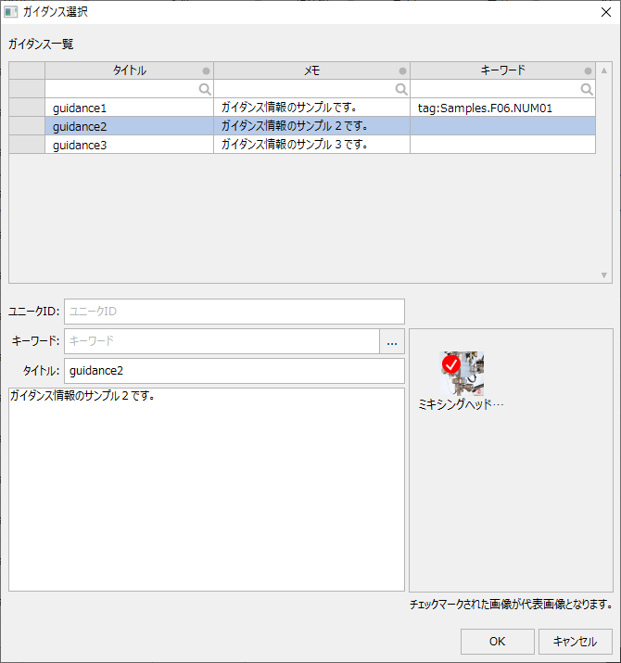The image size is (621, 663).
Task: Click the filter dot on メモ header
Action: (402, 71)
